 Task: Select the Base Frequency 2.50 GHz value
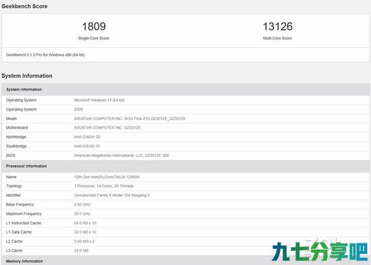pyautogui.click(x=82, y=204)
